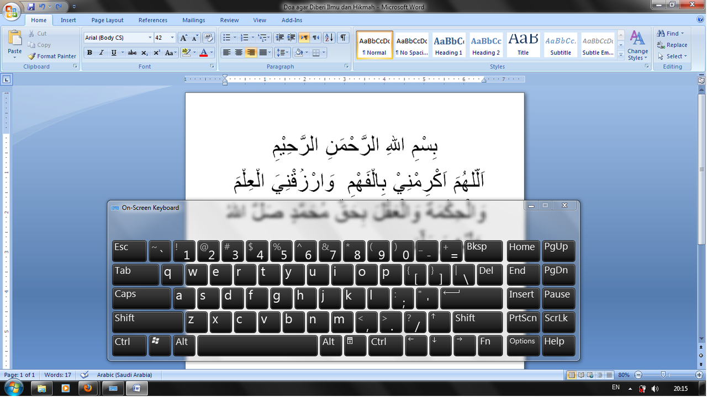
Task: Center the paragraph text
Action: pyautogui.click(x=239, y=53)
